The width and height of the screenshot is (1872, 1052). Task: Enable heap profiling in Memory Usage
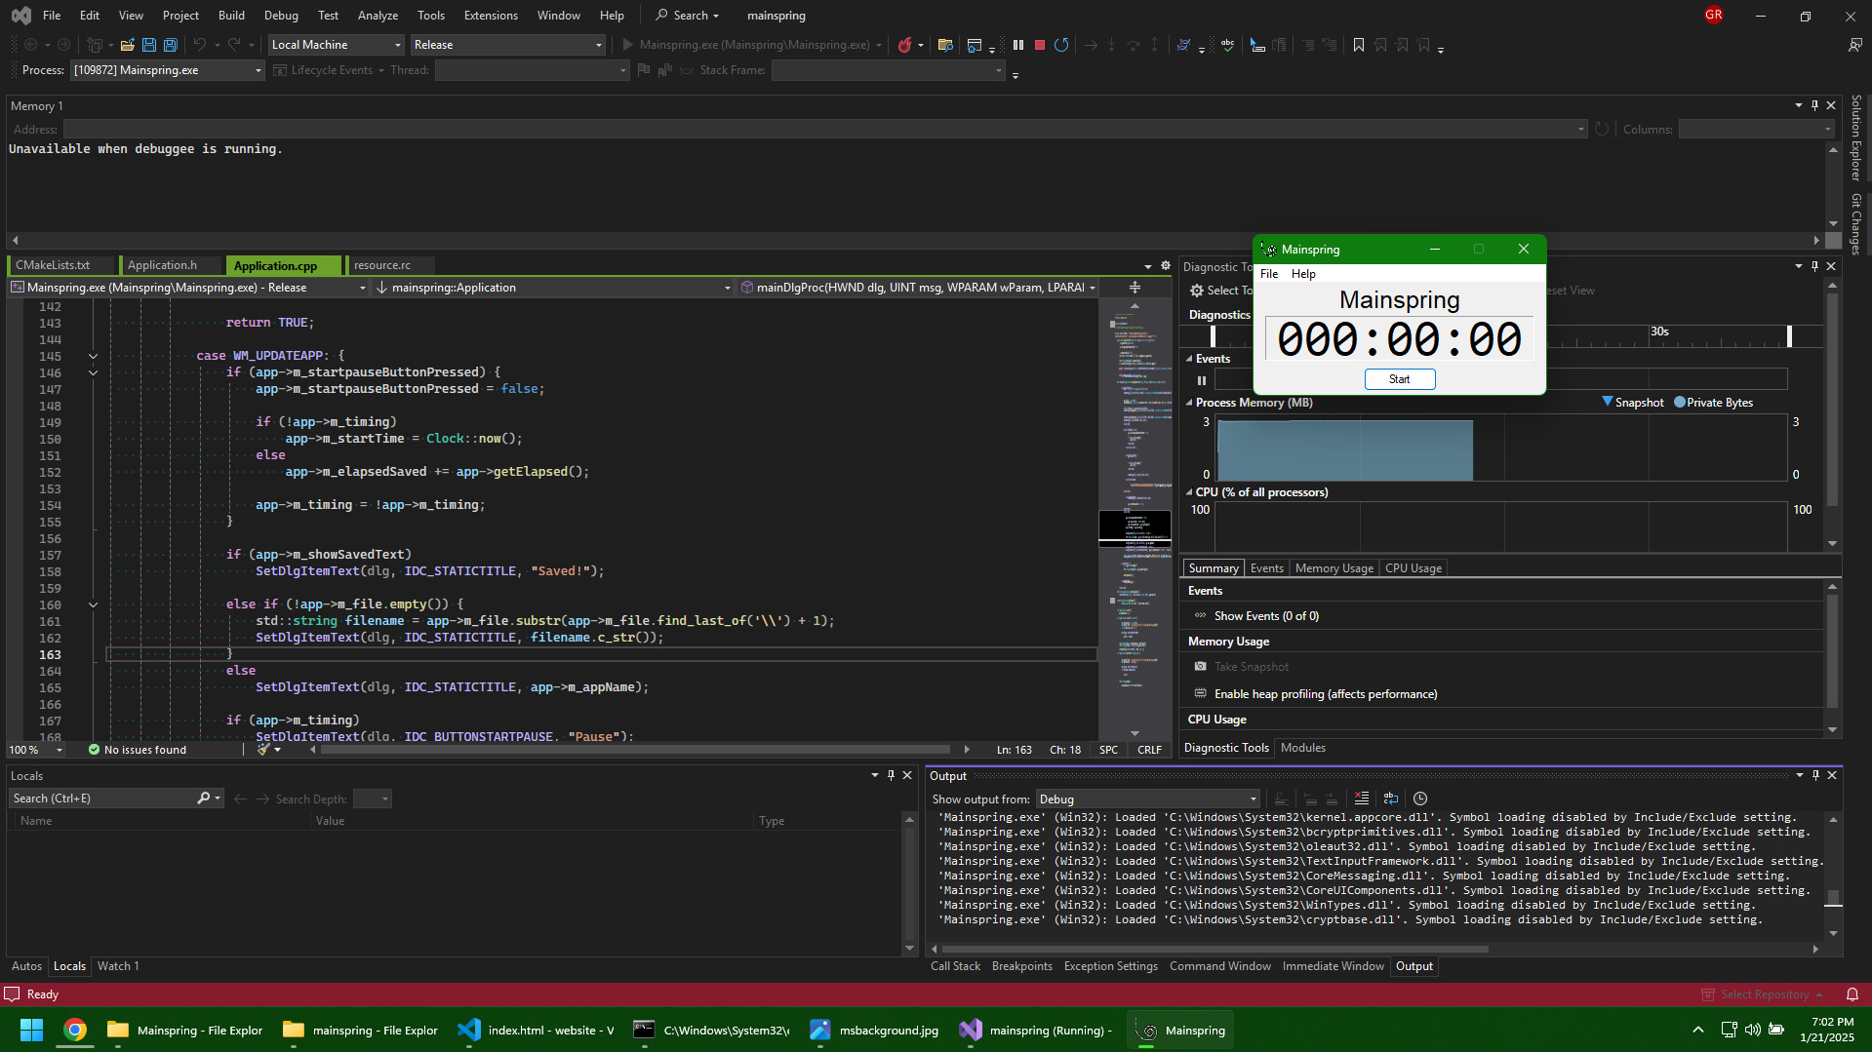(x=1325, y=694)
